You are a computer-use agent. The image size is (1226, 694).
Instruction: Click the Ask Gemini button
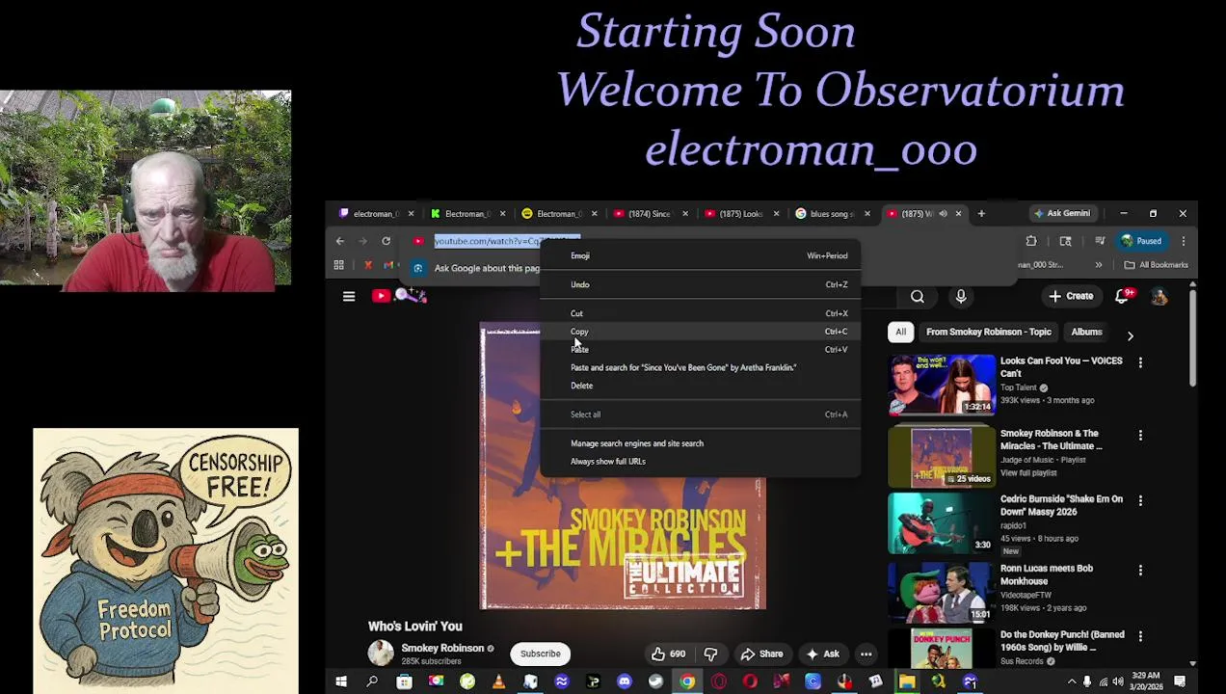(1062, 213)
